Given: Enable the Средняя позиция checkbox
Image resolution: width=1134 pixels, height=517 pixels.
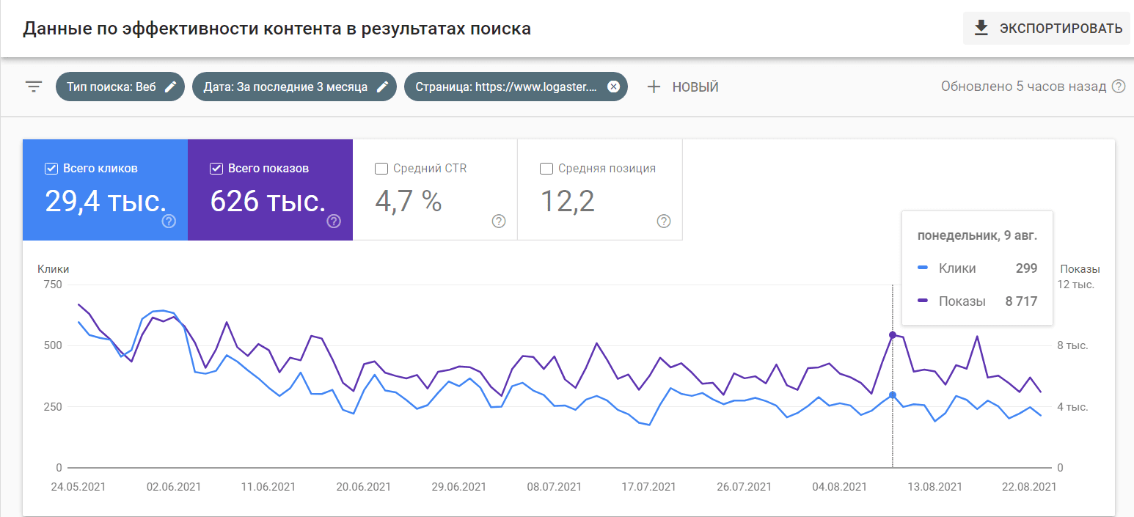Looking at the screenshot, I should coord(546,169).
